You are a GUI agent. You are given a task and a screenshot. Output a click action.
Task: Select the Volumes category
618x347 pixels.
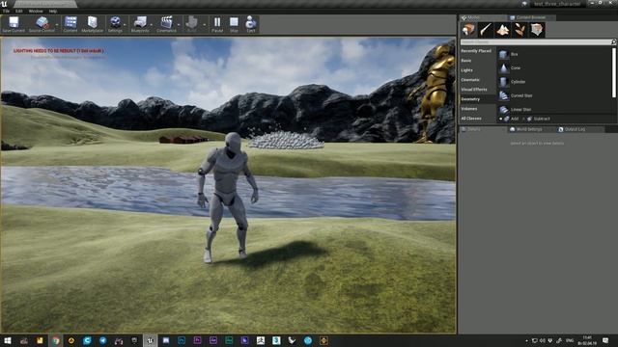[x=478, y=109]
